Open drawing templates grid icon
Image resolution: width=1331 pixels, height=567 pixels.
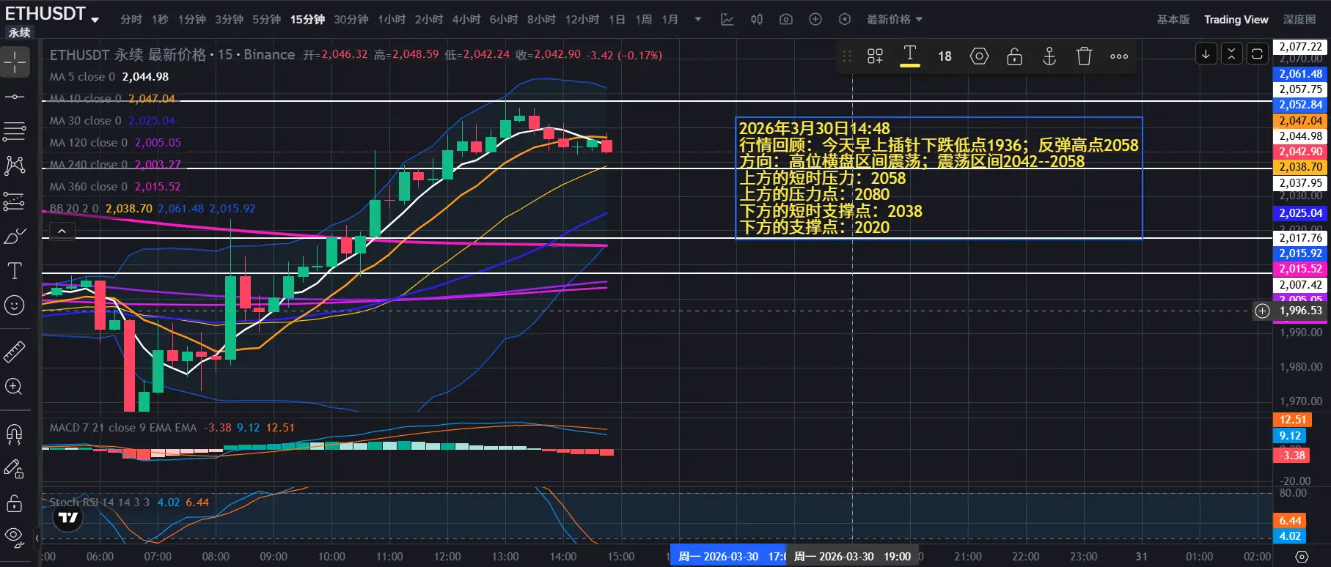pyautogui.click(x=875, y=56)
